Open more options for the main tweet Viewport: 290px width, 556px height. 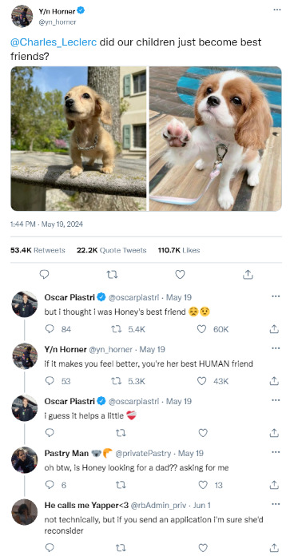pos(277,10)
